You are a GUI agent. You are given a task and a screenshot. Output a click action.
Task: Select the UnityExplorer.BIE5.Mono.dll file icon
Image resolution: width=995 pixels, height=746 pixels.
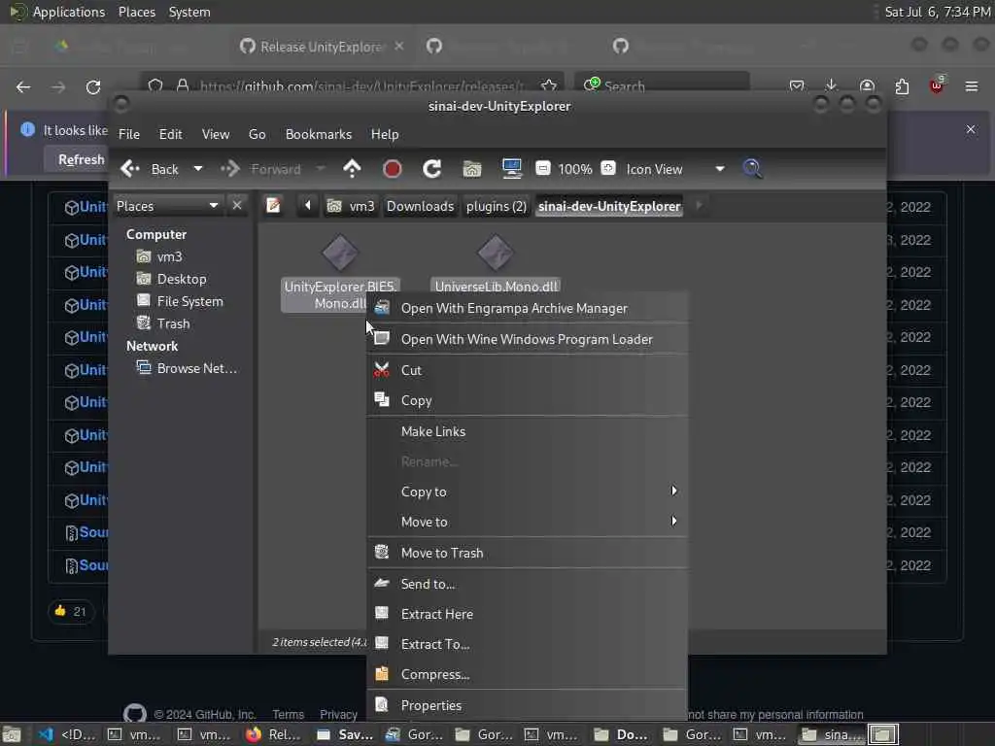point(340,253)
